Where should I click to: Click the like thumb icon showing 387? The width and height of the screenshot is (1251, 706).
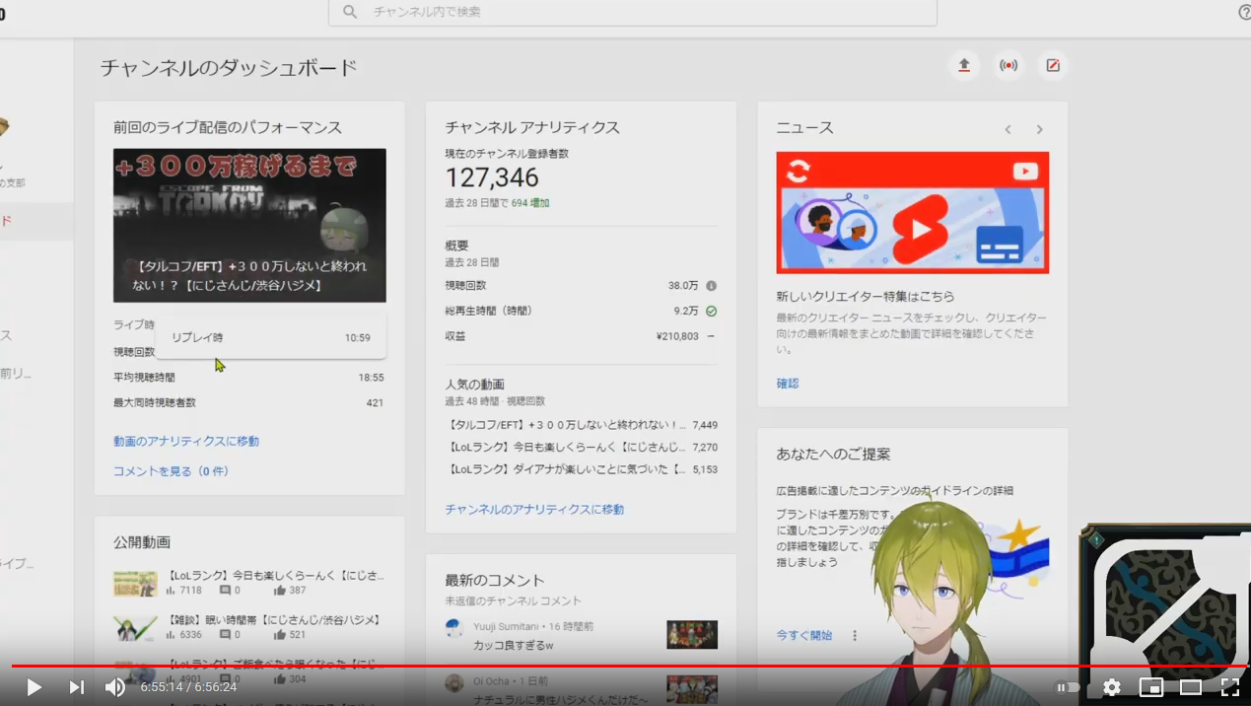279,591
